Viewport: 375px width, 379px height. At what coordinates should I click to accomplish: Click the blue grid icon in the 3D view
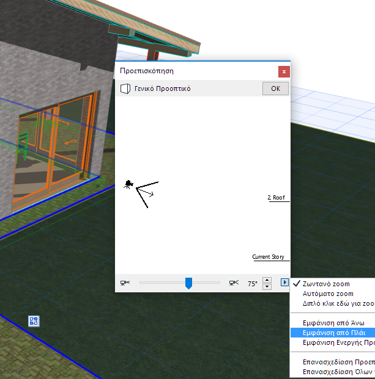tap(34, 321)
